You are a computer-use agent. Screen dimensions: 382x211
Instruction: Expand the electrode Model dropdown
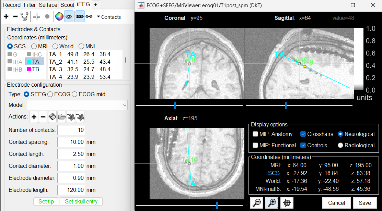tap(77, 105)
